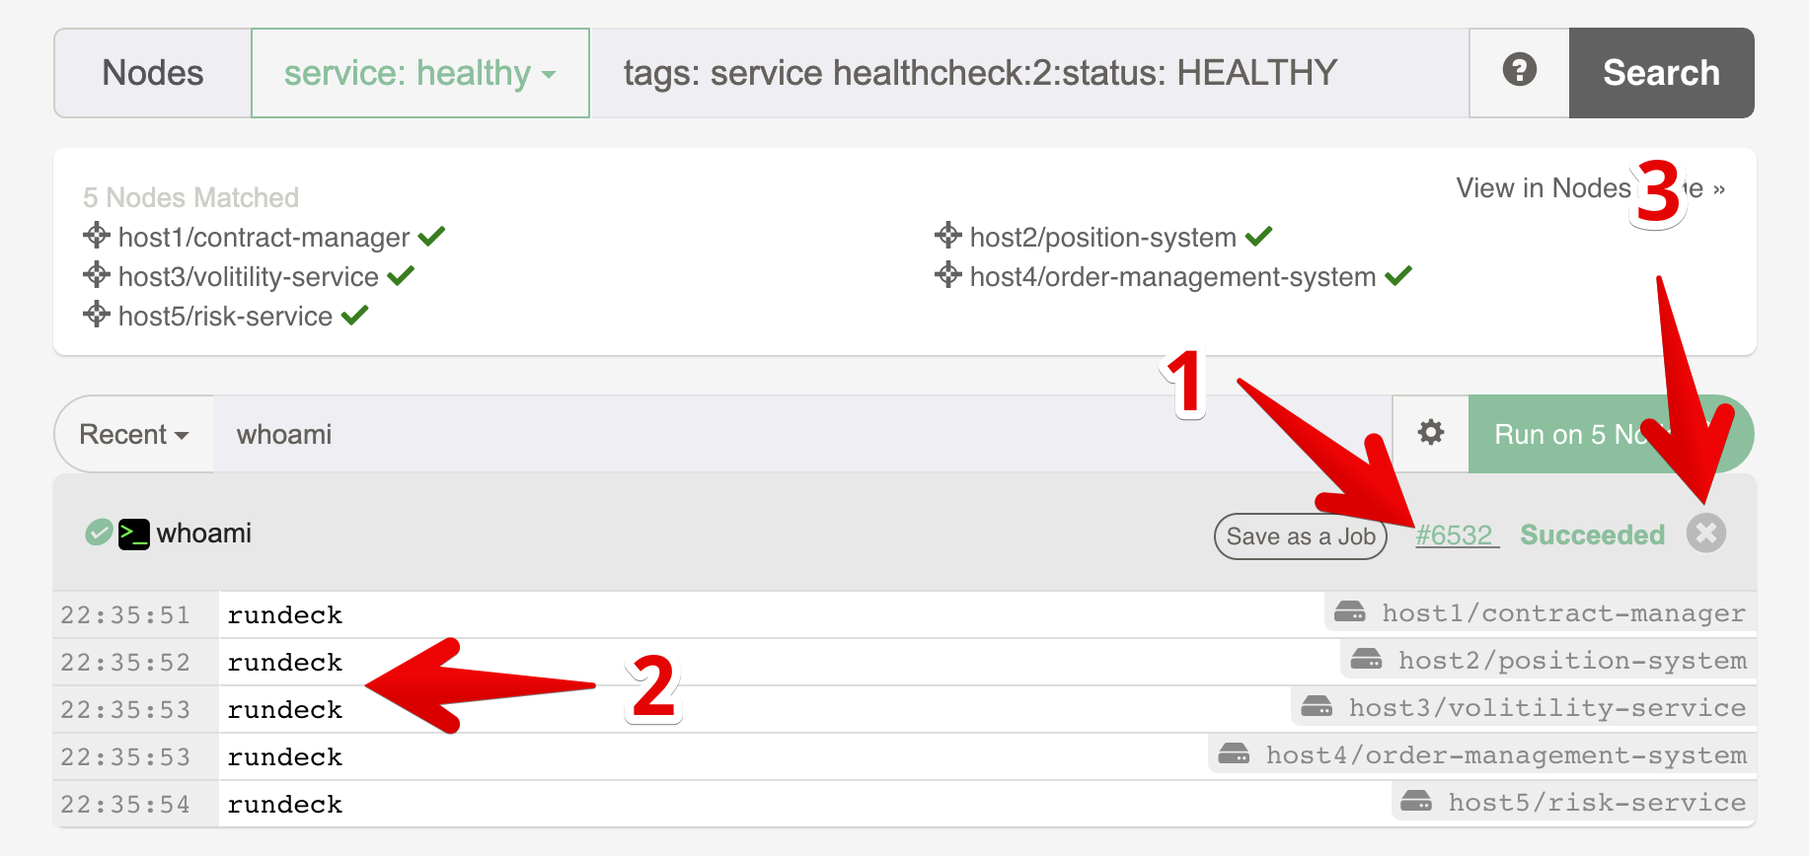Click the server icon for host5/risk-service output
This screenshot has height=856, width=1809.
(1416, 801)
